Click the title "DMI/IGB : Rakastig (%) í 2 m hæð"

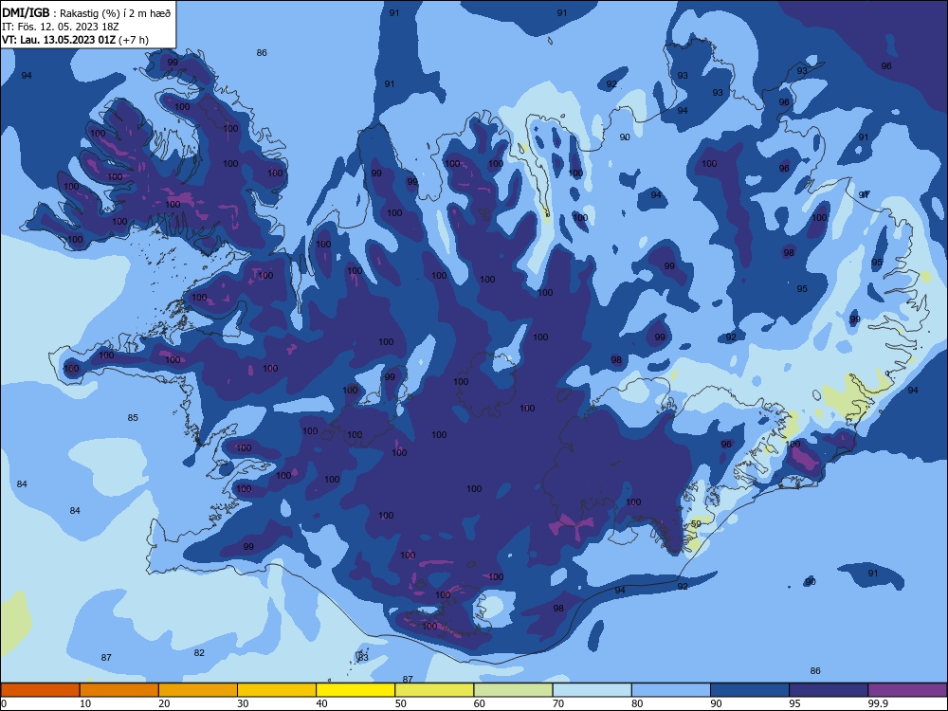86,12
